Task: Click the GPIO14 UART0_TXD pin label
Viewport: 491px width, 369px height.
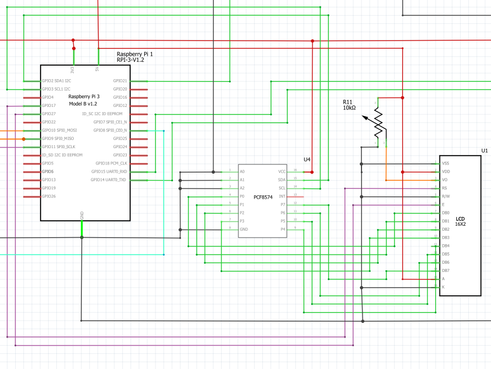Action: click(108, 180)
